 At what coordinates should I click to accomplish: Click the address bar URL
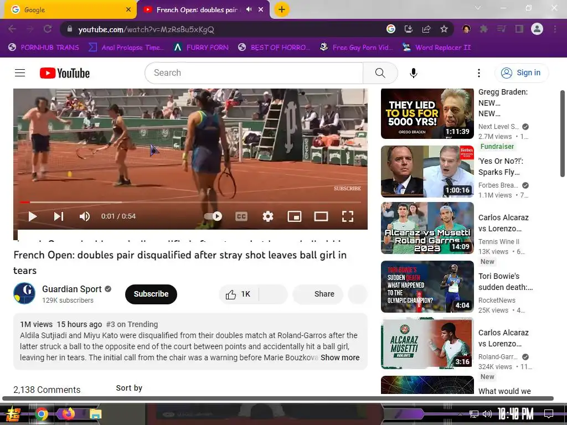click(146, 30)
